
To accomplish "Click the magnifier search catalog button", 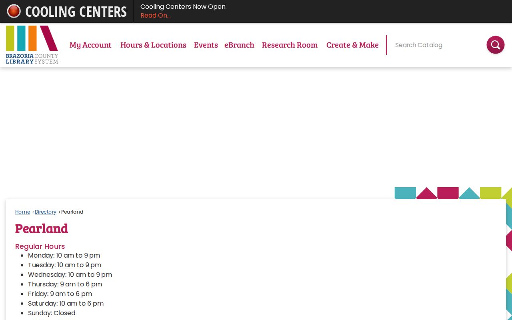I will [x=495, y=45].
